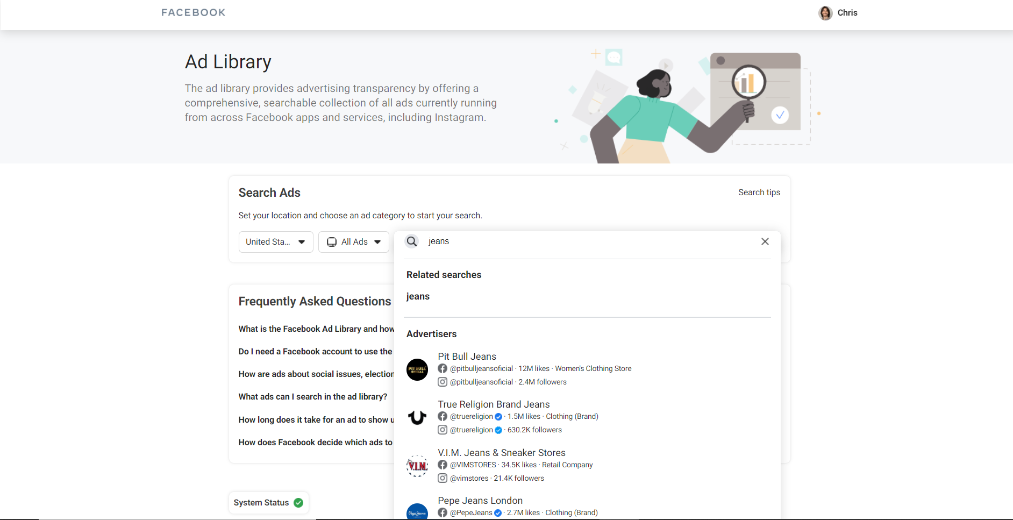Click the monitor icon in All Ads
This screenshot has height=520, width=1013.
pos(332,242)
